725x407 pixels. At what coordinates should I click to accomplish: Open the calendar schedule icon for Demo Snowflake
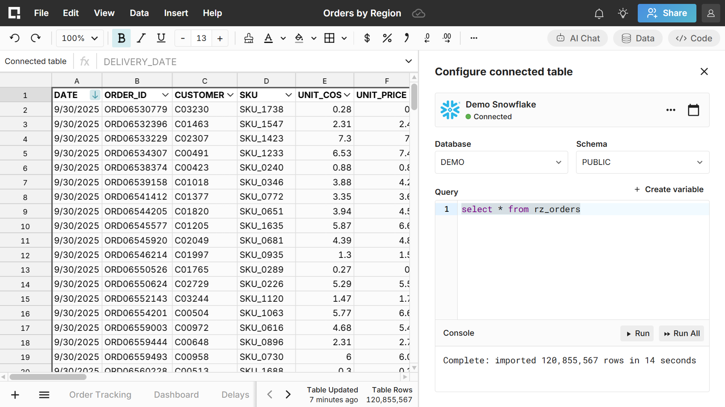693,110
